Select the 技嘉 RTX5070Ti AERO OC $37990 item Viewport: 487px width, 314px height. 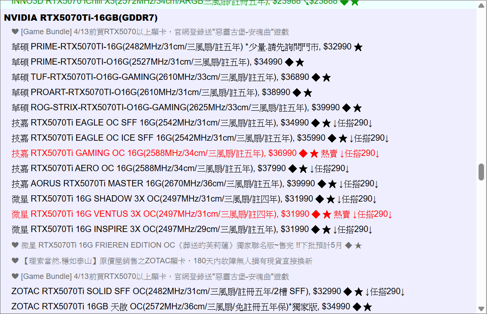(x=180, y=168)
